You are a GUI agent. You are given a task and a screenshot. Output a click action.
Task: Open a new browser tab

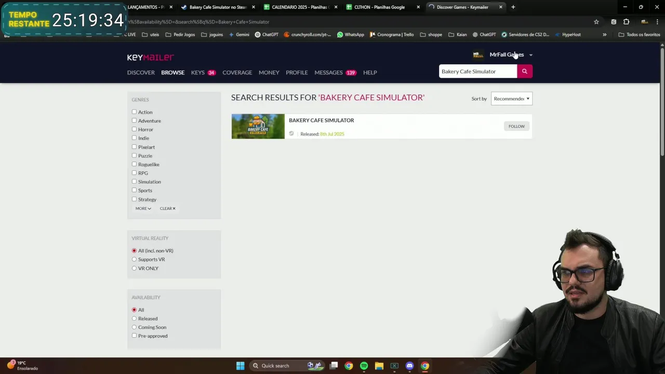[513, 7]
